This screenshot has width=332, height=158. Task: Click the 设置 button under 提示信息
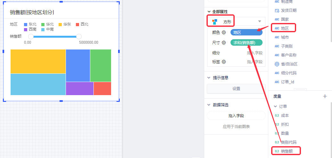[236, 89]
